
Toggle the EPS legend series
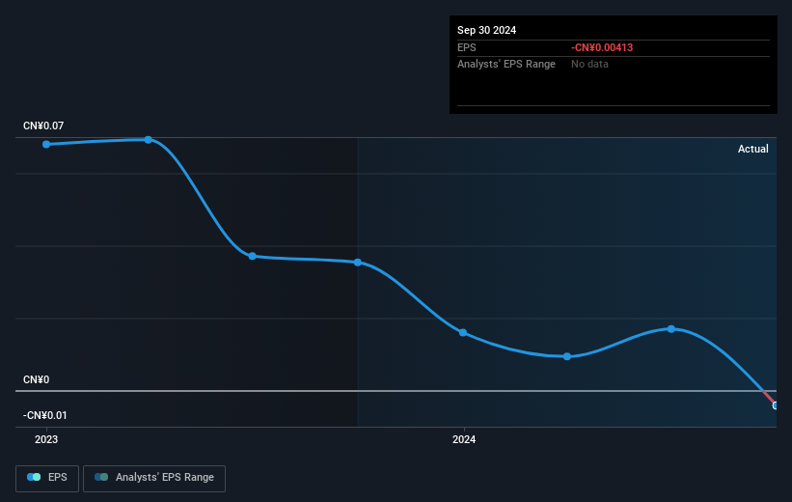[x=47, y=478]
